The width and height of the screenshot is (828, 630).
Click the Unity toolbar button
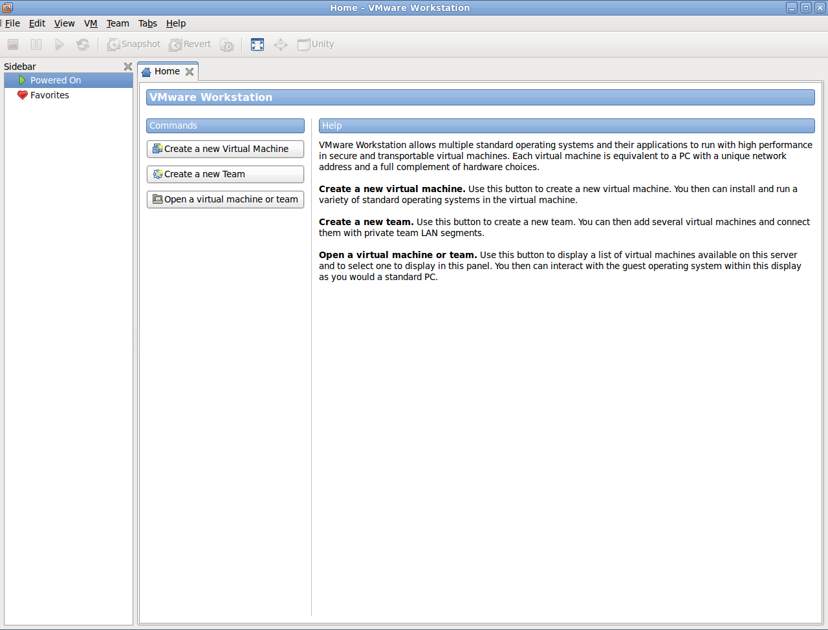click(x=316, y=45)
